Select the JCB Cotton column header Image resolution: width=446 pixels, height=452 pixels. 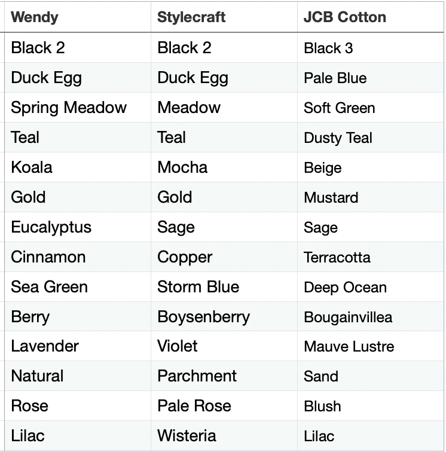(371, 17)
